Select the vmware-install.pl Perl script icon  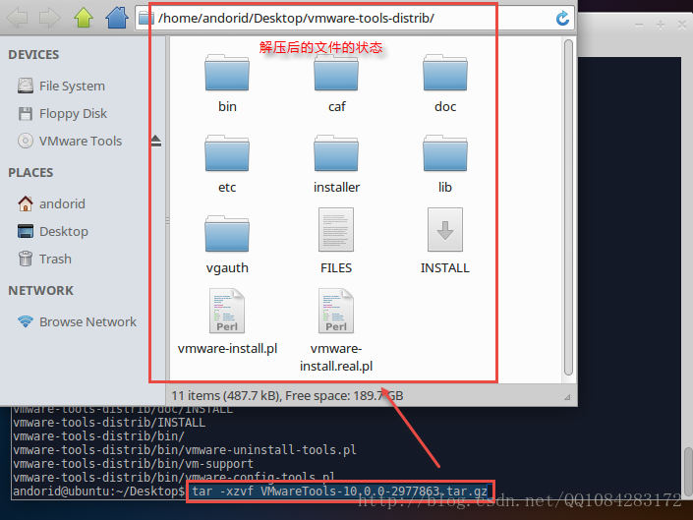[227, 311]
